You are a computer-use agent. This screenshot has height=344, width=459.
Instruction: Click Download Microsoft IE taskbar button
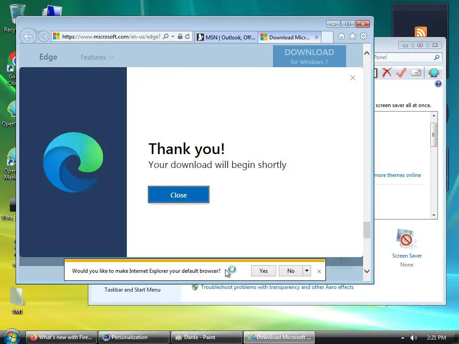click(279, 337)
